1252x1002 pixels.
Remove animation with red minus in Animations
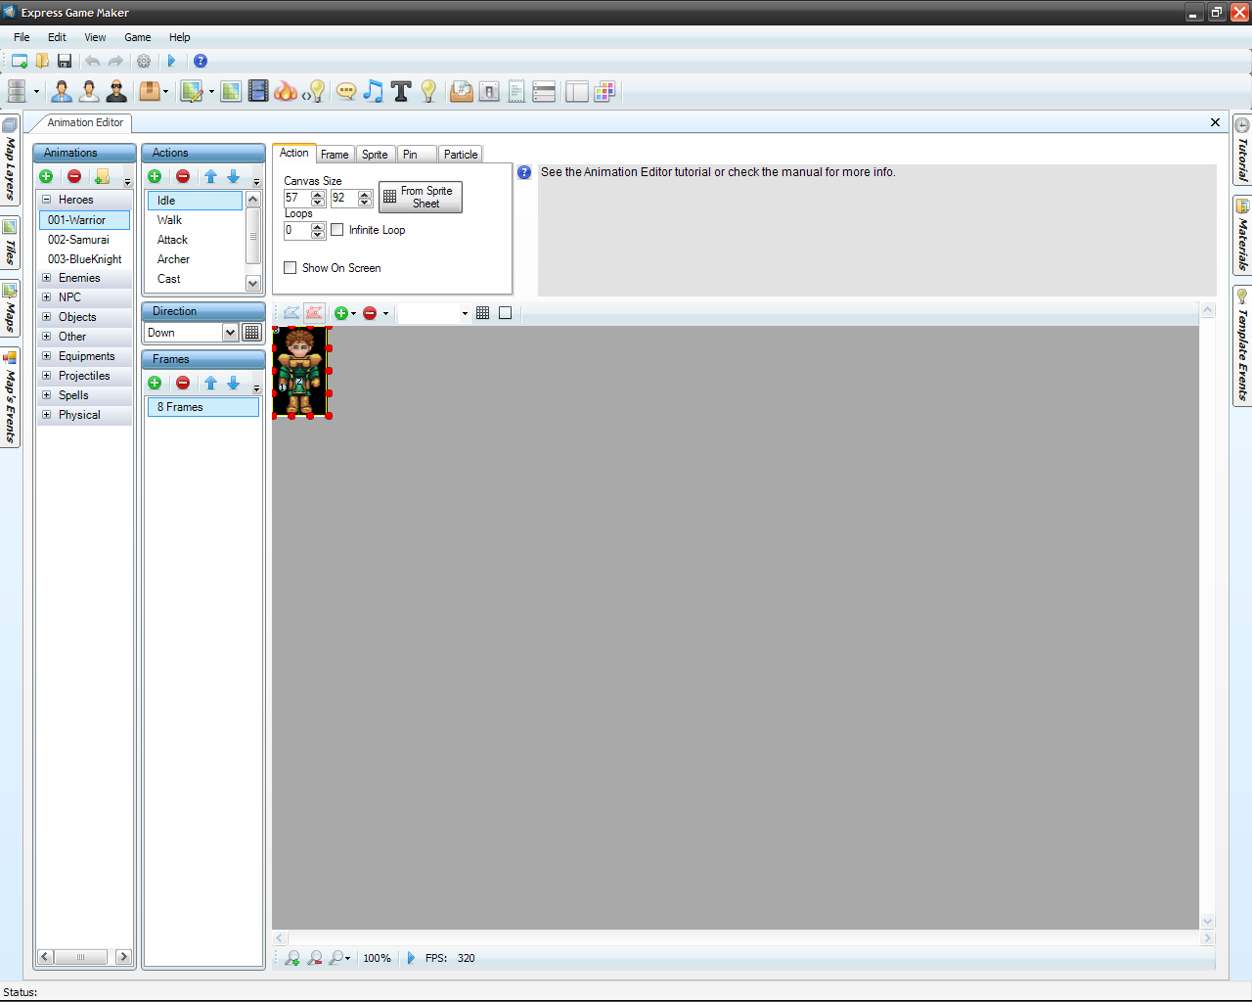click(x=74, y=176)
